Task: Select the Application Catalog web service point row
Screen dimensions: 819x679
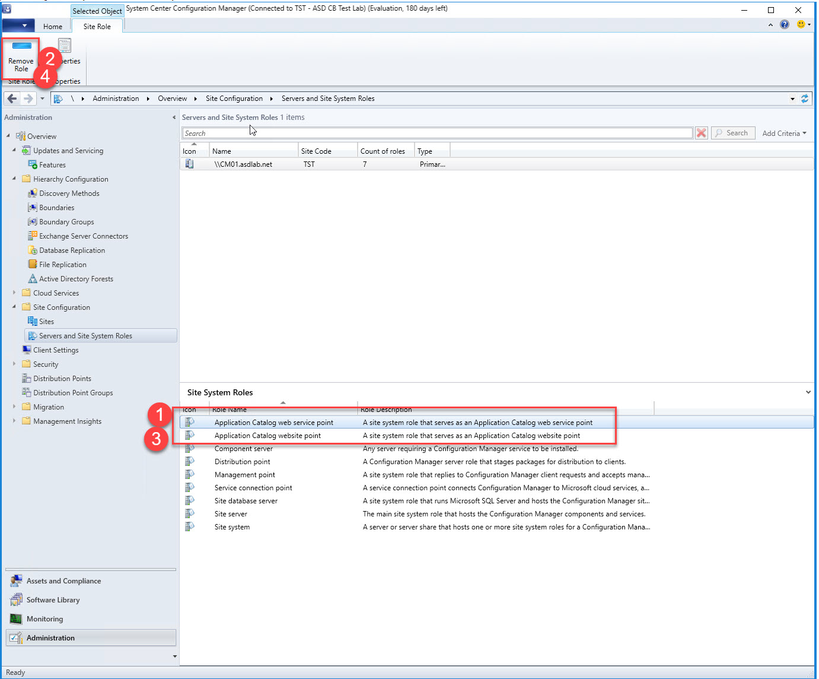Action: tap(496, 423)
